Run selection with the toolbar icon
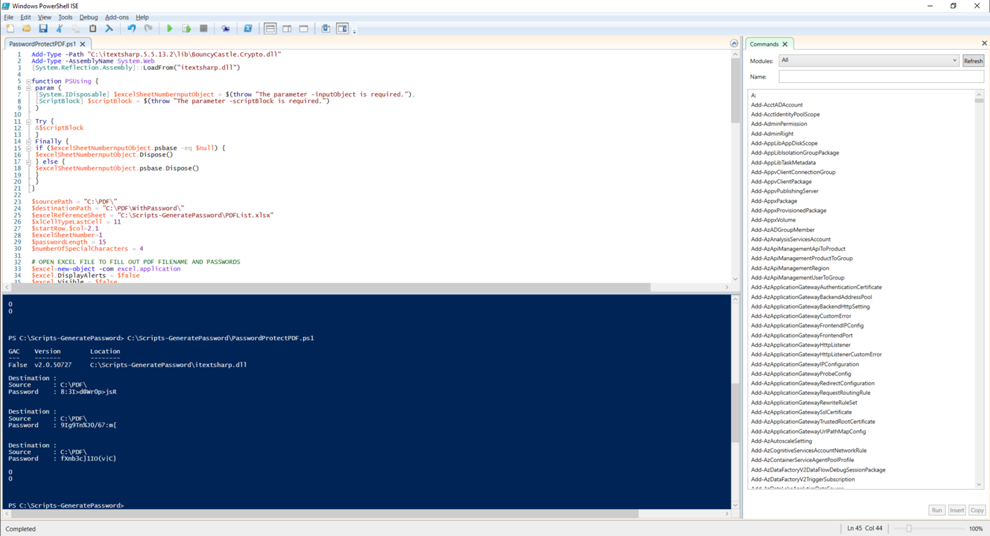This screenshot has height=536, width=990. [186, 28]
